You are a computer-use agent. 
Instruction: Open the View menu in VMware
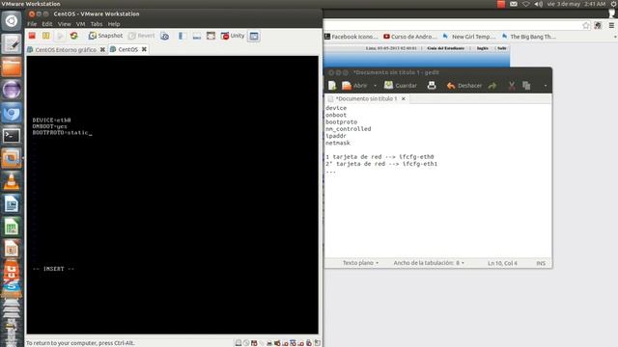pyautogui.click(x=65, y=24)
